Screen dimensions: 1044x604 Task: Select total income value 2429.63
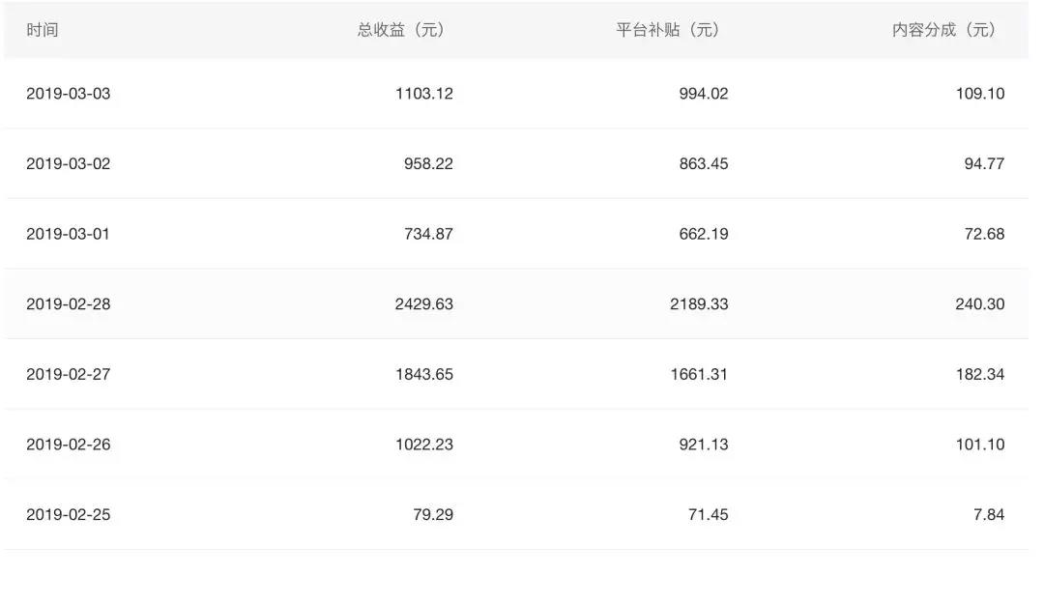click(424, 303)
